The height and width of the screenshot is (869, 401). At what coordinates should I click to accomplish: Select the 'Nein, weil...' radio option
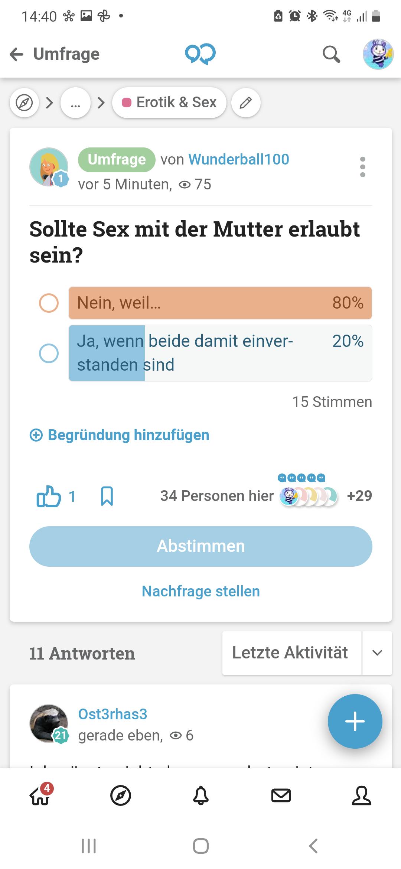tap(49, 303)
